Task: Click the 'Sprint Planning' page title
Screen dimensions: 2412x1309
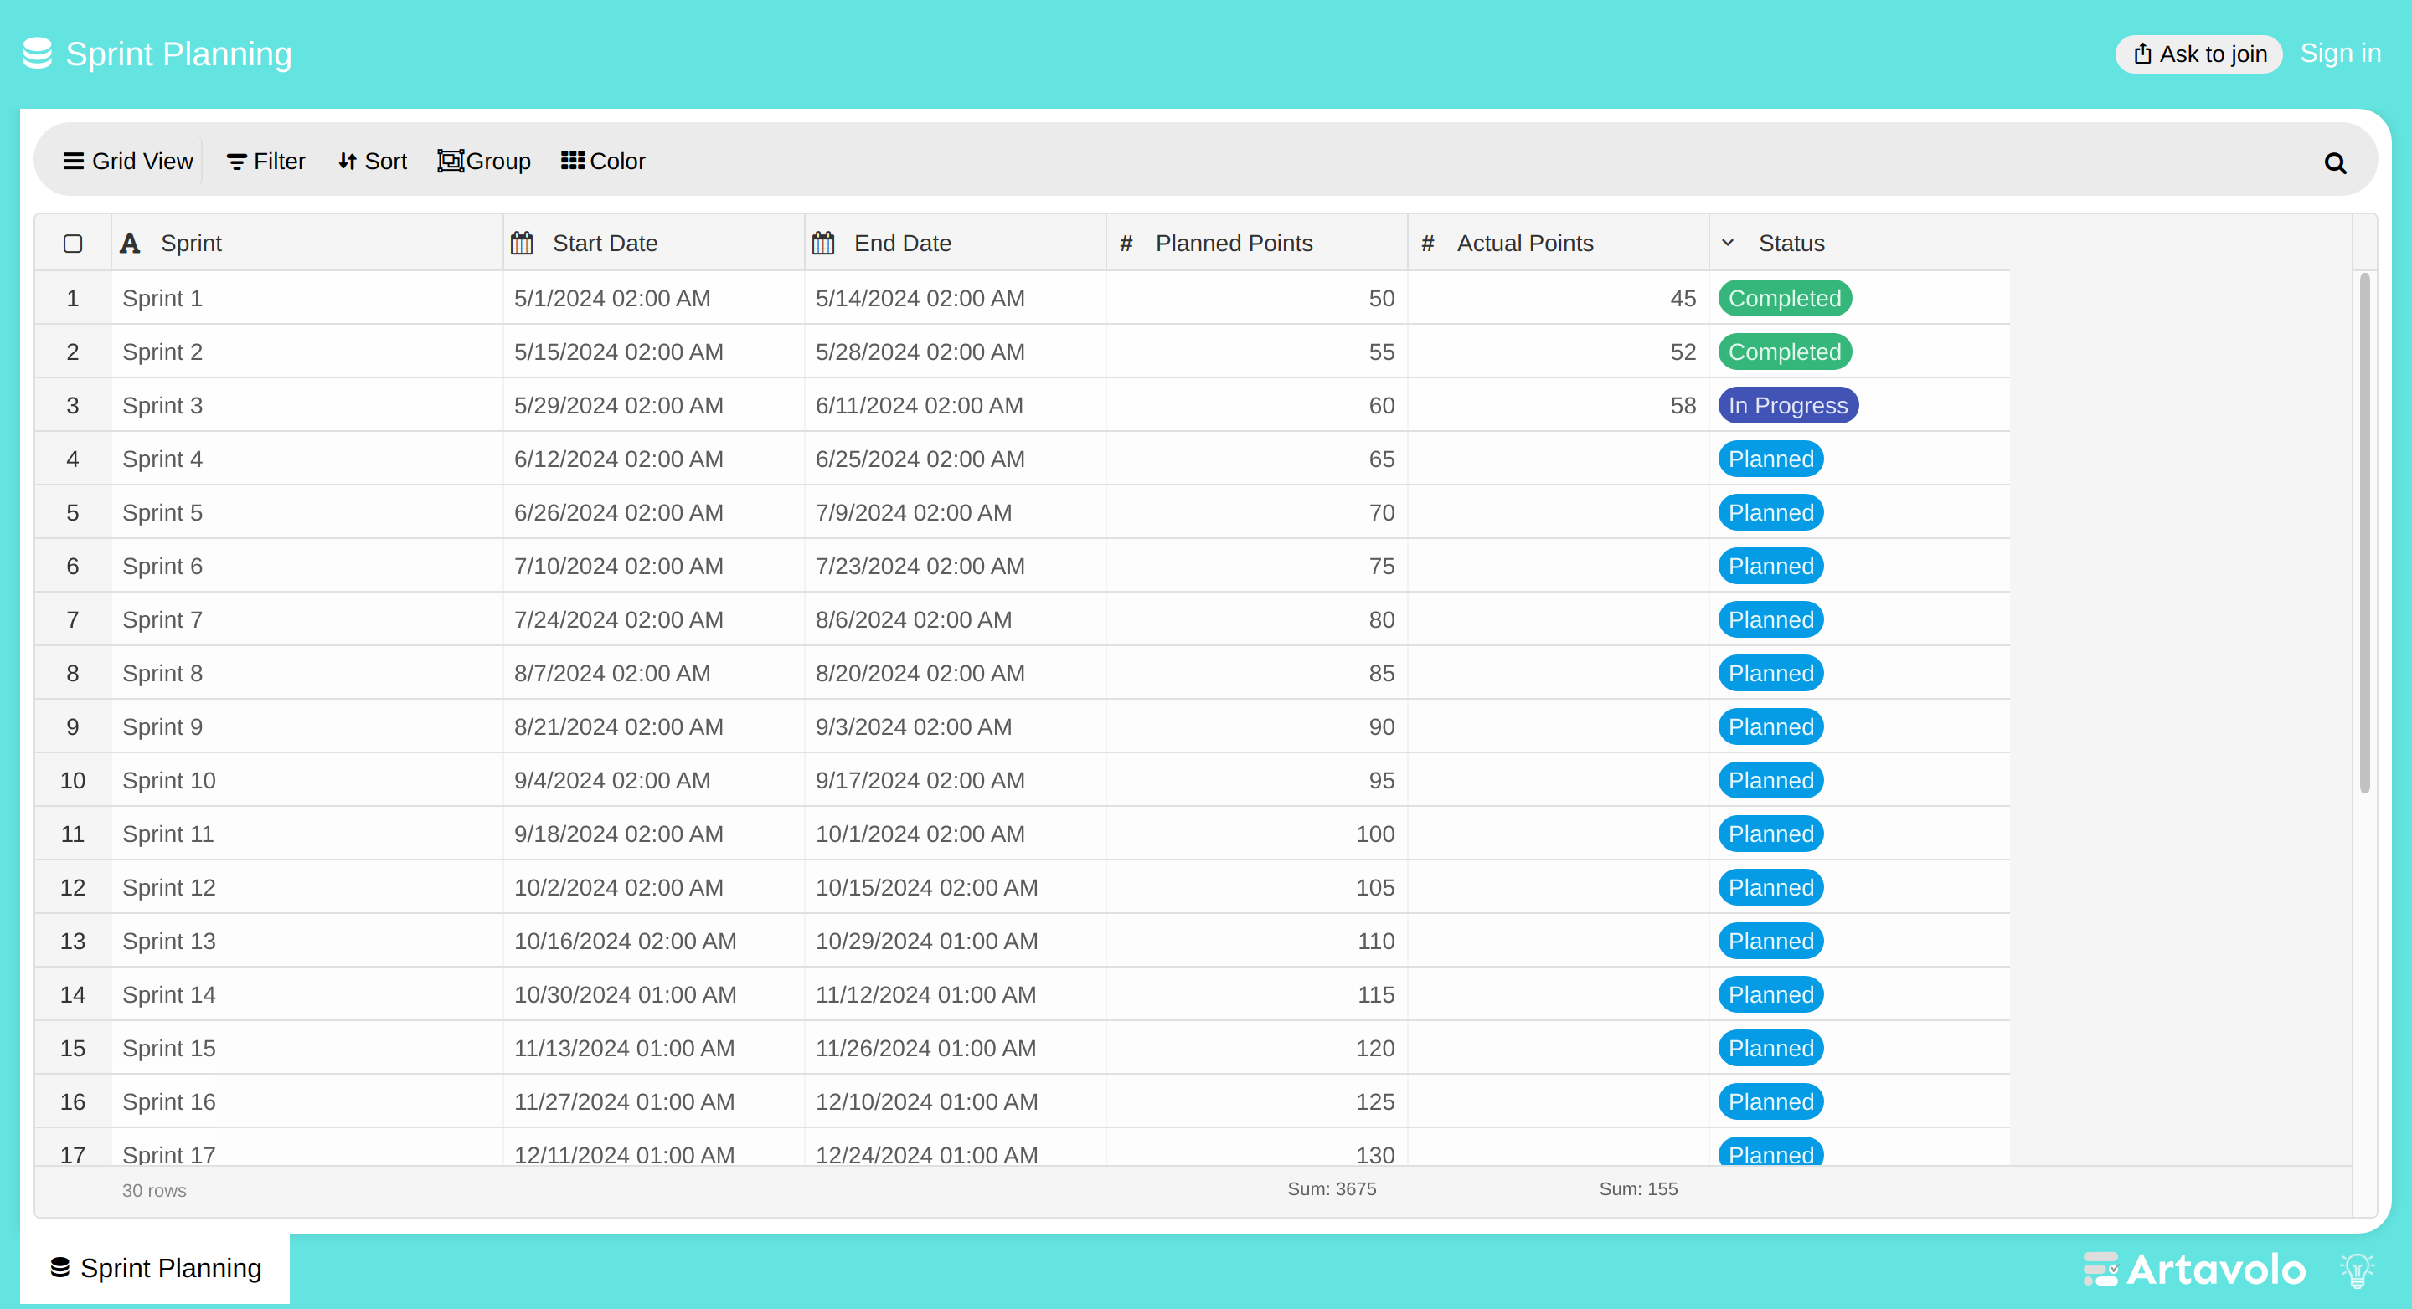Action: pyautogui.click(x=179, y=54)
